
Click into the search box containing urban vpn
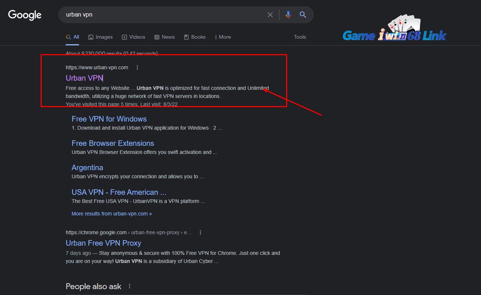(x=162, y=15)
